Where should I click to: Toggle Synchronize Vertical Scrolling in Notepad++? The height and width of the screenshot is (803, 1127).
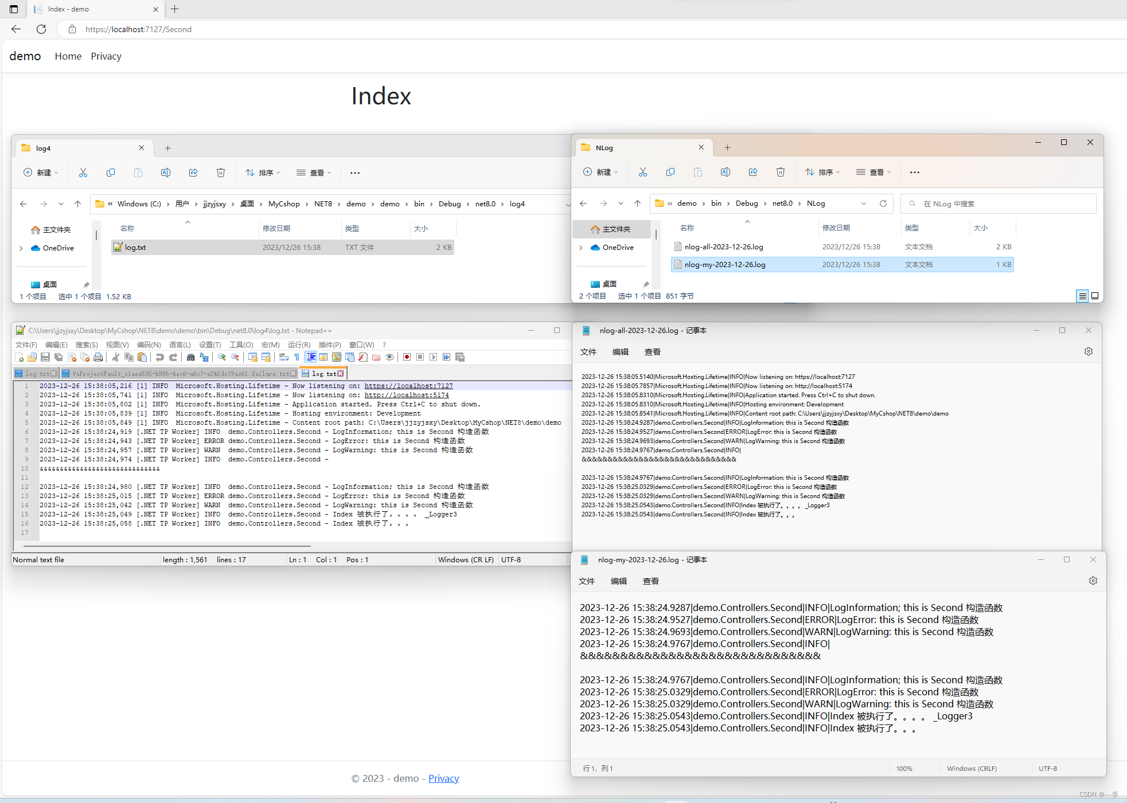coord(252,357)
